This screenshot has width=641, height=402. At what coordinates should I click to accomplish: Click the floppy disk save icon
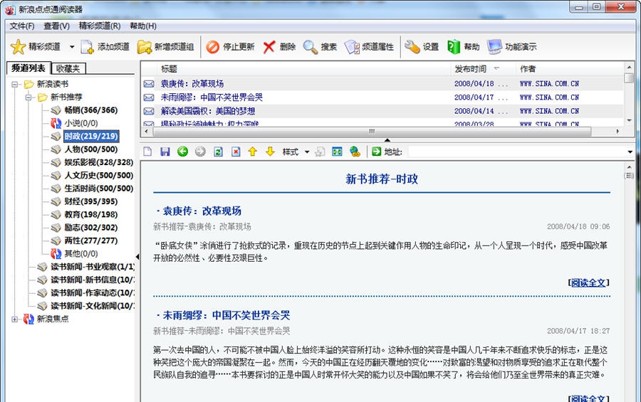tap(165, 152)
